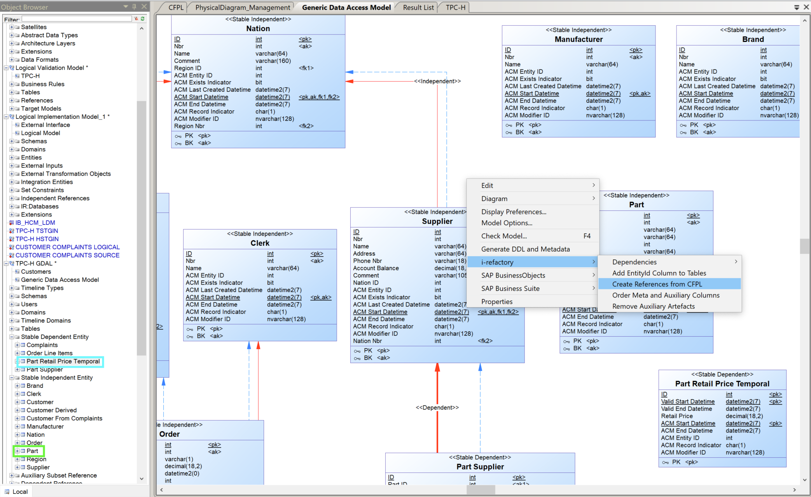Choose Order Meta and Auxiliary Columns
The image size is (811, 497).
point(669,295)
